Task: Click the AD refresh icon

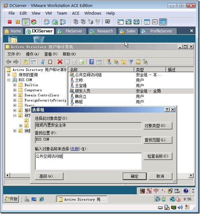Action: [x=75, y=62]
